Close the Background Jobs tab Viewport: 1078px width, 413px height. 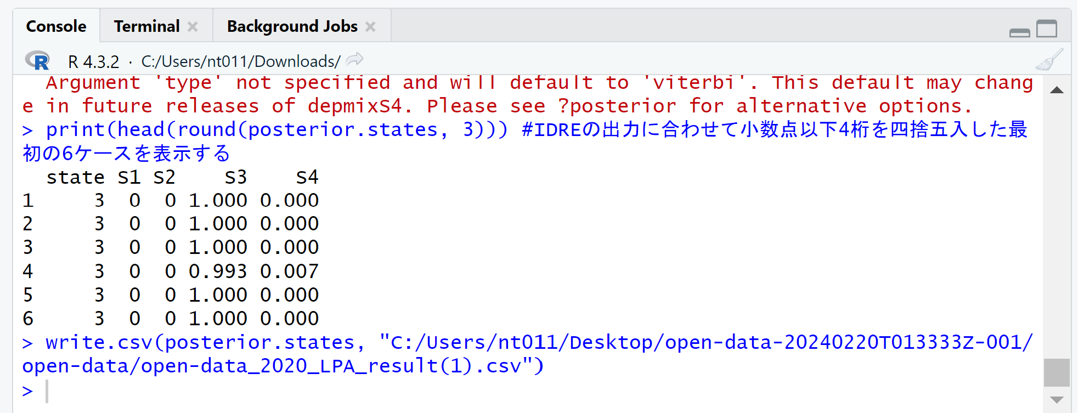tap(371, 26)
